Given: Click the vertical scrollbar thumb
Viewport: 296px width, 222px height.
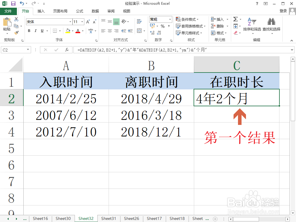Looking at the screenshot, I should [293, 91].
